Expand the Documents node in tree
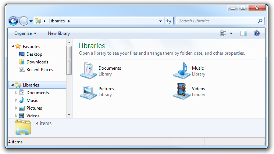This screenshot has height=154, width=274. pyautogui.click(x=16, y=92)
